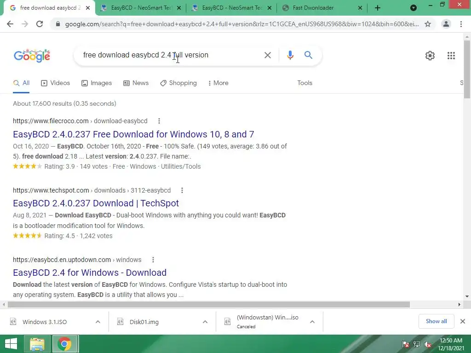Image resolution: width=471 pixels, height=353 pixels.
Task: Open Google settings gear
Action: [430, 56]
